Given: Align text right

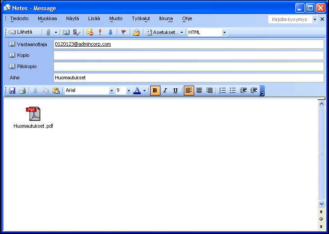Looking at the screenshot, I should [x=209, y=91].
